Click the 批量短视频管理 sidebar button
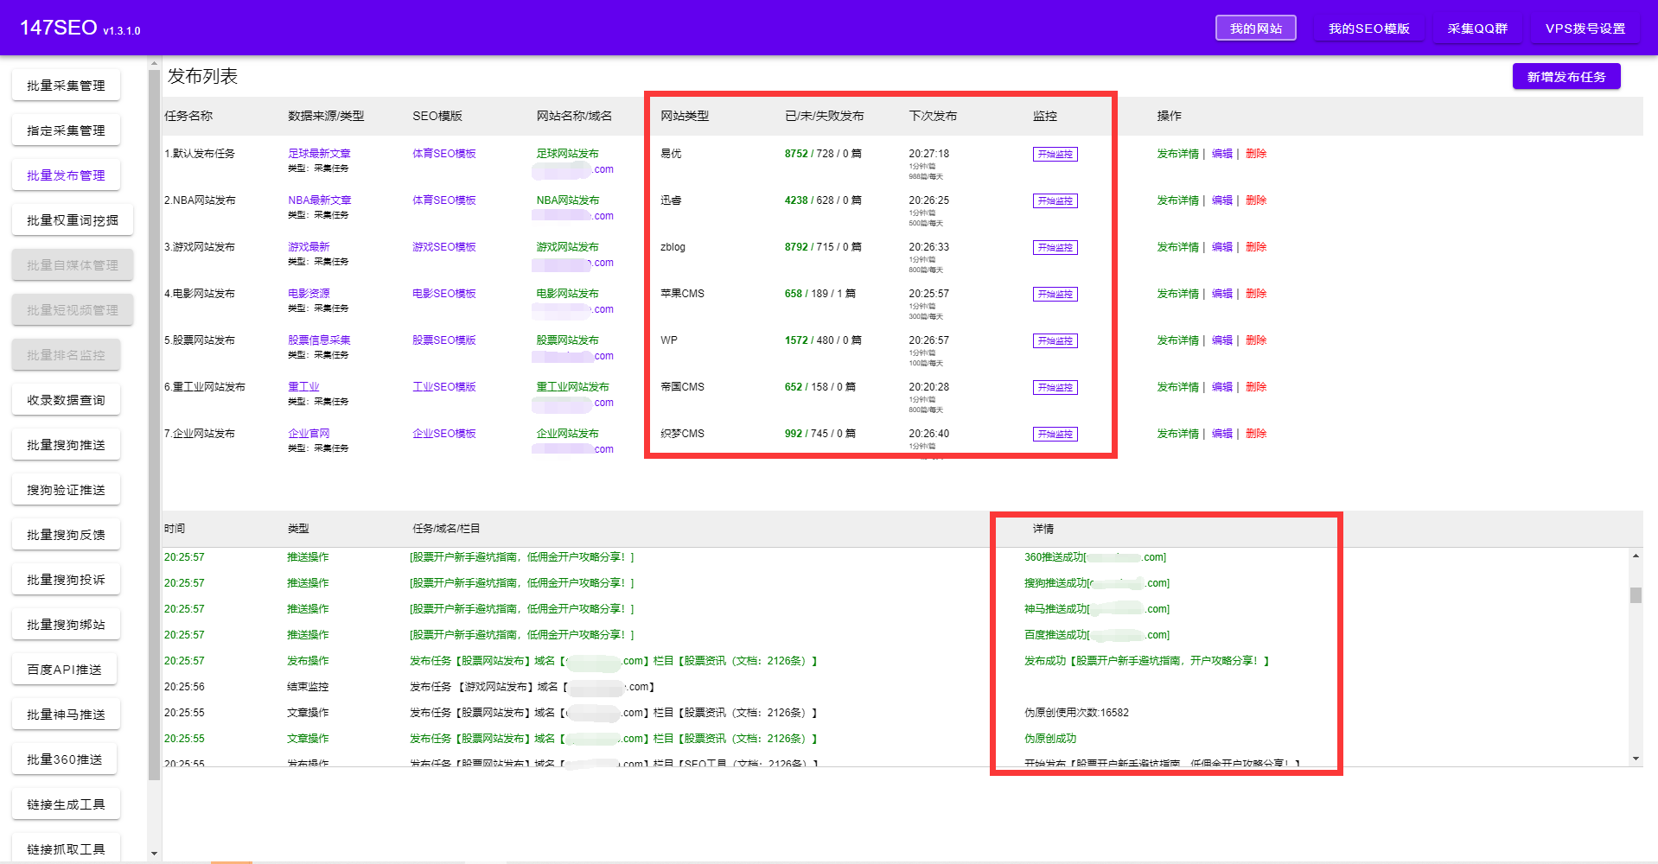Viewport: 1658px width, 864px height. [73, 310]
